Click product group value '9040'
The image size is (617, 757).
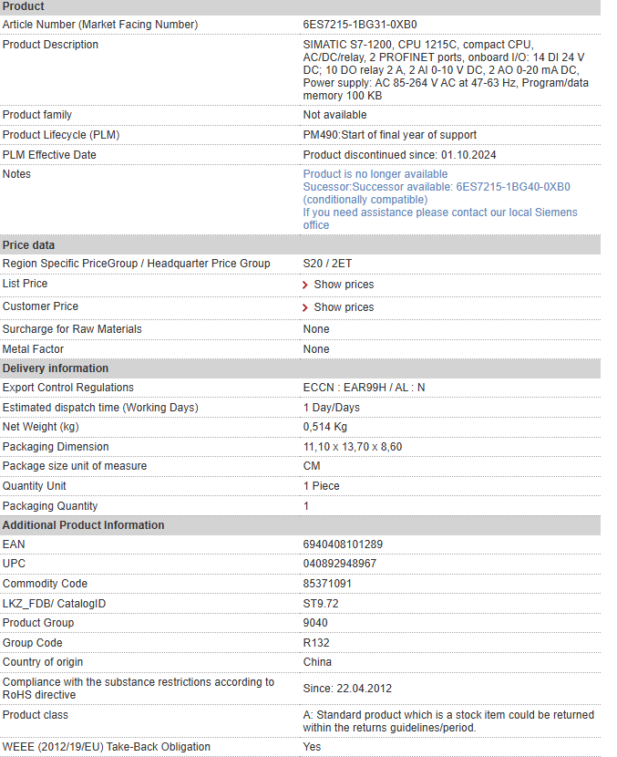pos(315,623)
